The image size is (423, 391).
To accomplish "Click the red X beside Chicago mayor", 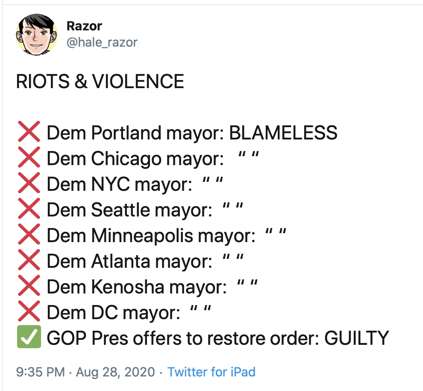I will 29,157.
